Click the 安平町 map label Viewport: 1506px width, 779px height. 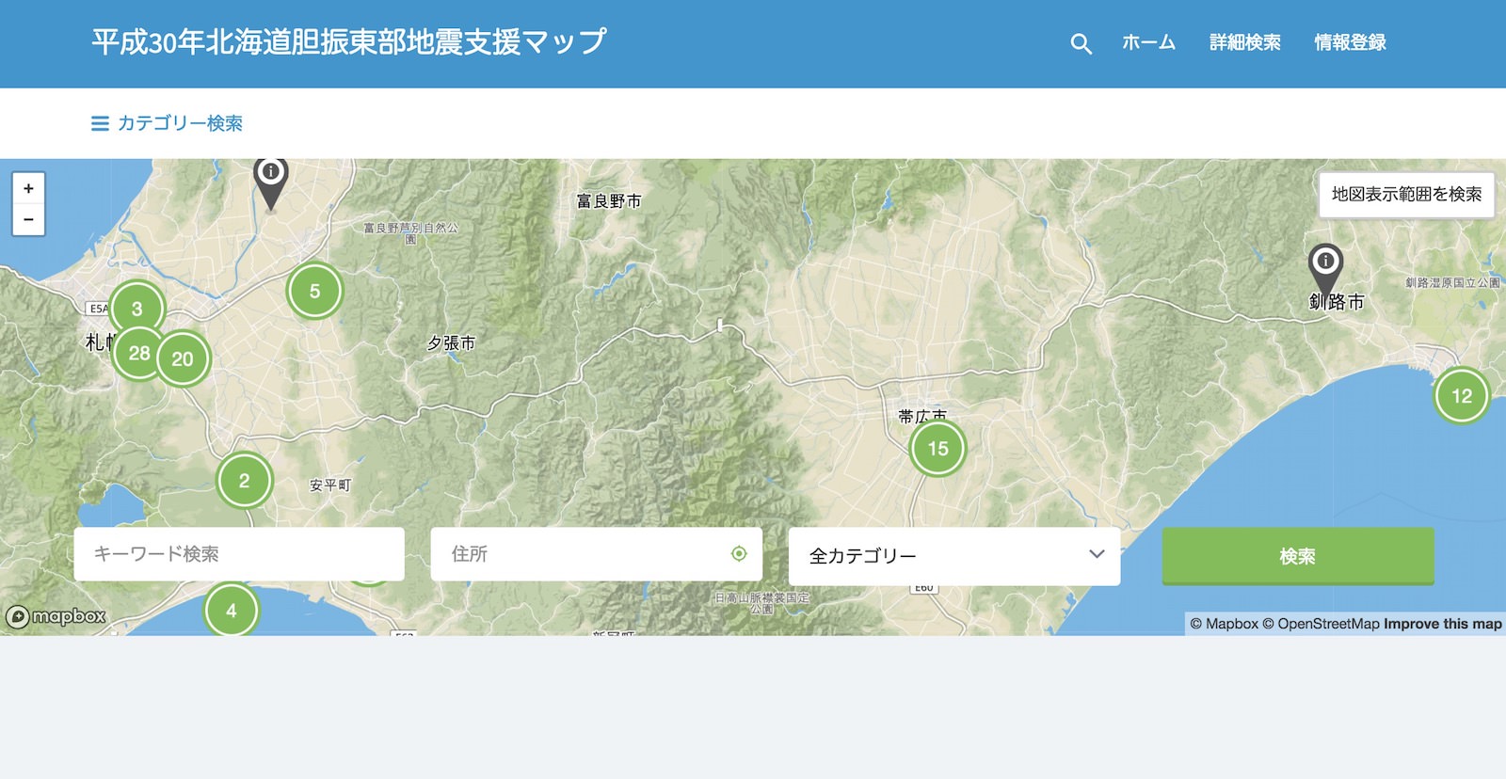[x=330, y=485]
